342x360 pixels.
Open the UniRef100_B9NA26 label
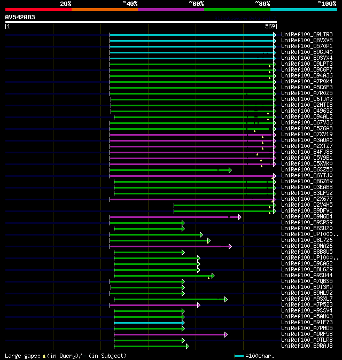[x=307, y=246]
